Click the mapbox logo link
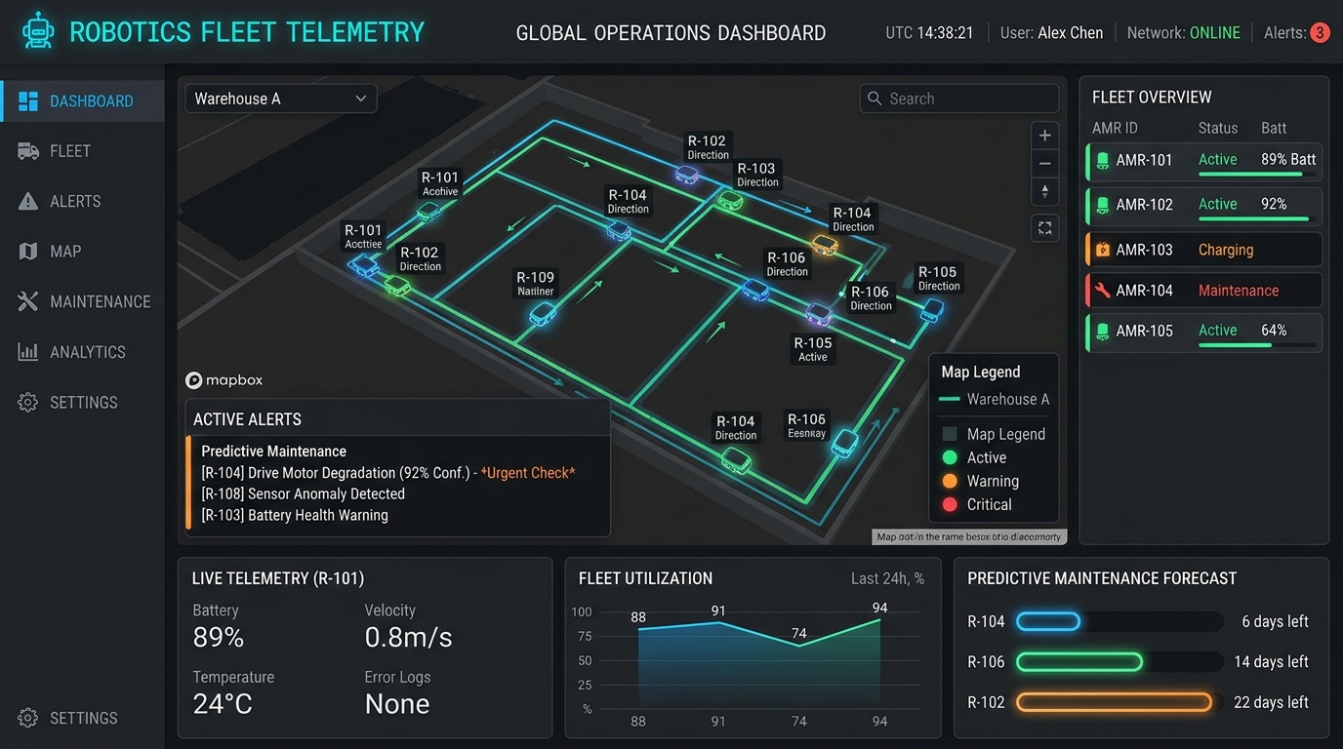1343x749 pixels. [224, 380]
